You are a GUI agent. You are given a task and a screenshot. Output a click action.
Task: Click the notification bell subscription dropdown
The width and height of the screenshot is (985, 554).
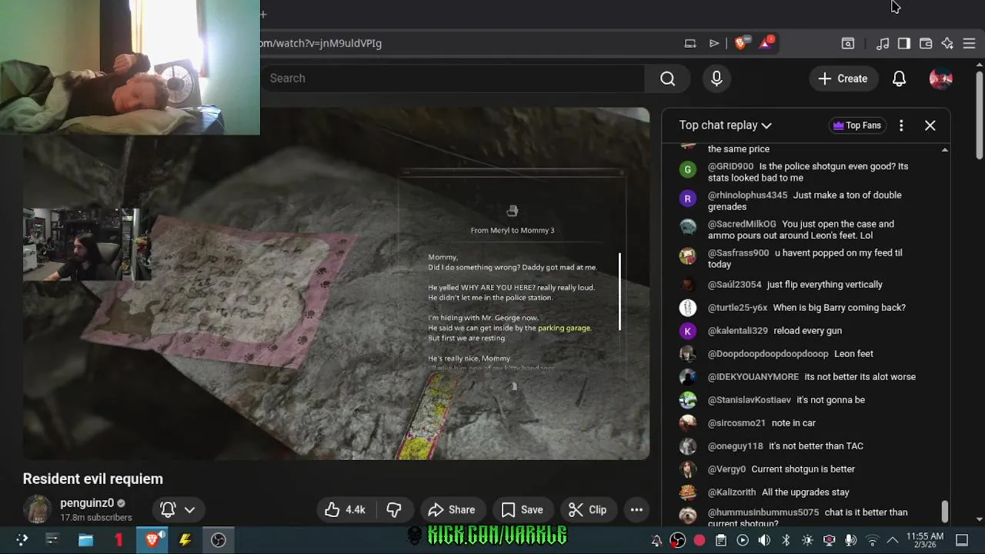tap(178, 509)
